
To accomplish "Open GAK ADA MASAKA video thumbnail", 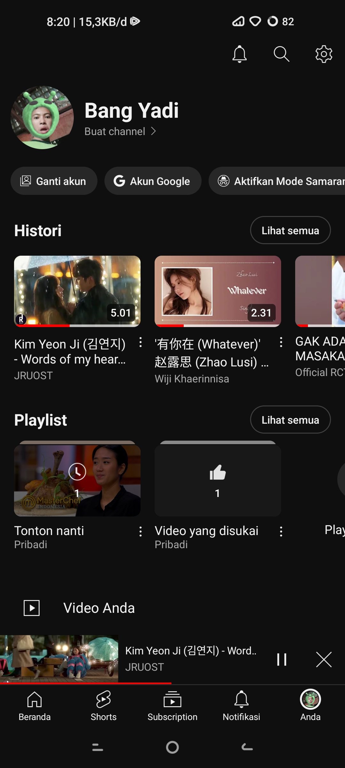I will click(x=320, y=291).
